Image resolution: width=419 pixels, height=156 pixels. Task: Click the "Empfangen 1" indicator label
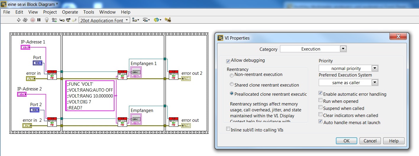[144, 63]
